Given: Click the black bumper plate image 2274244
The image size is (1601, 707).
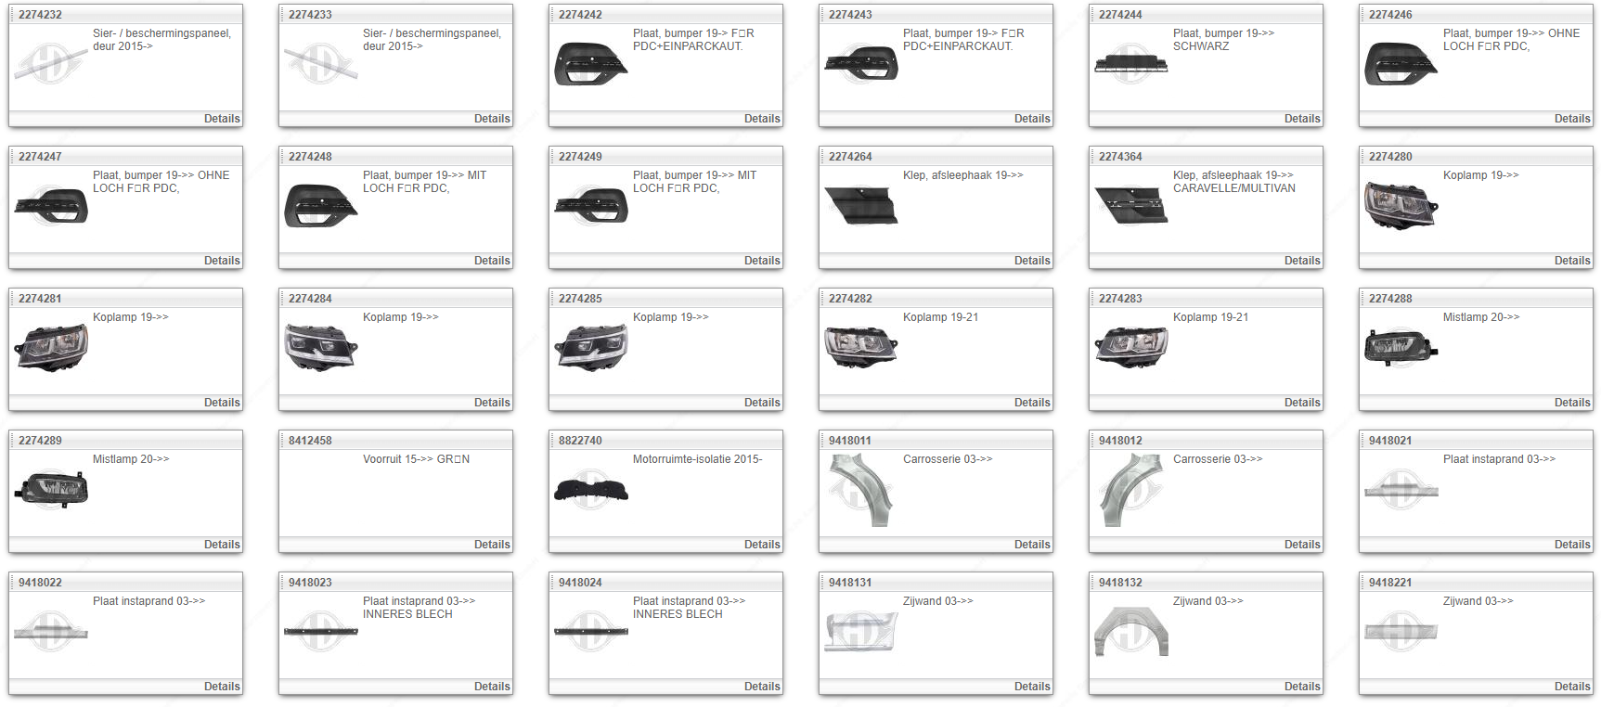Looking at the screenshot, I should tap(1130, 63).
